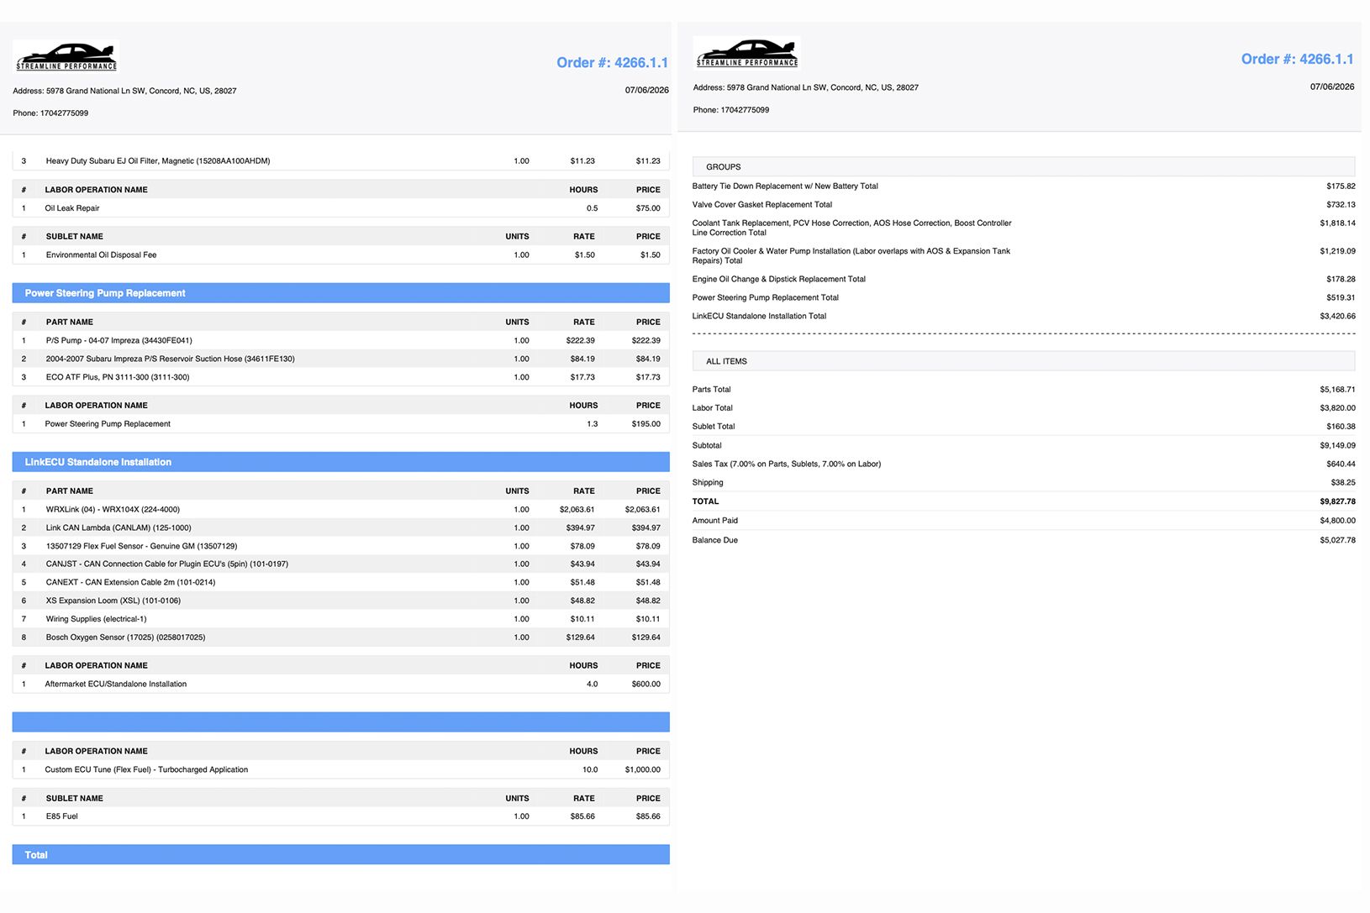Select ECO ATF Plus part row
1370x913 pixels.
coord(341,377)
